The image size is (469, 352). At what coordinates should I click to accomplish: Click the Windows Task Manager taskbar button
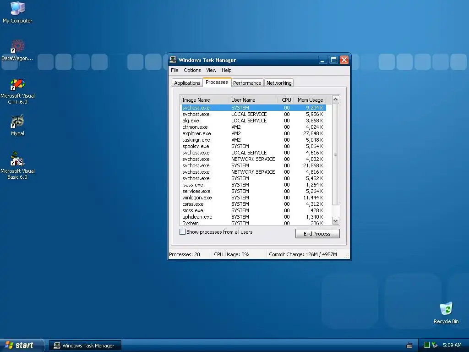[x=85, y=346]
